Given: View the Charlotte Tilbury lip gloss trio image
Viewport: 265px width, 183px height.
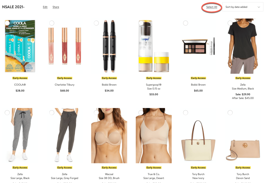Looking at the screenshot, I should (64, 46).
